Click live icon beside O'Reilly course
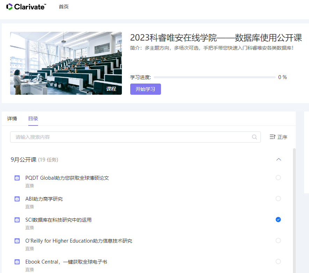 17,241
